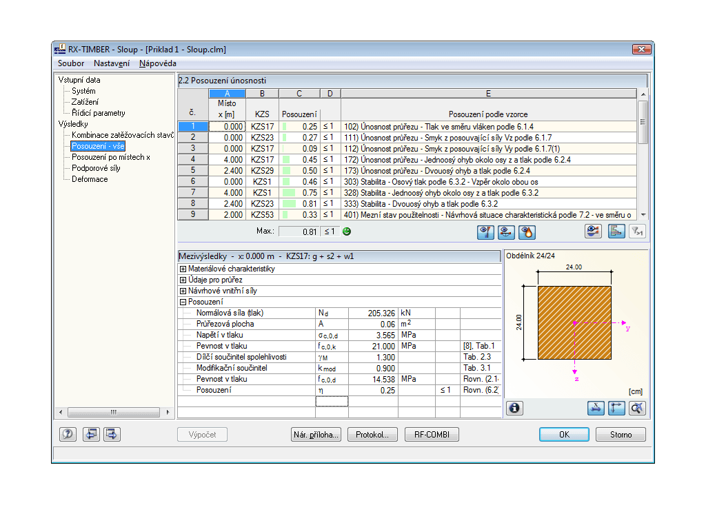706x505 pixels.
Task: Click KZS53 cell in row 9
Action: pyautogui.click(x=262, y=215)
